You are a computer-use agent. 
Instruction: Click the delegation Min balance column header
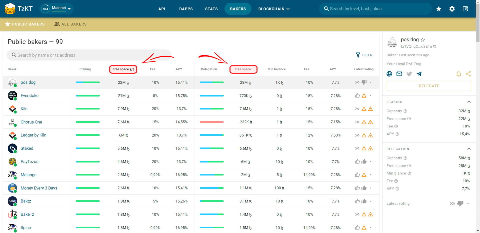pos(276,69)
